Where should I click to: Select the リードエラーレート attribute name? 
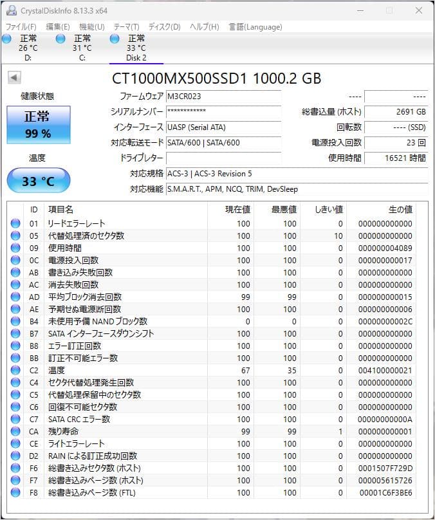77,223
